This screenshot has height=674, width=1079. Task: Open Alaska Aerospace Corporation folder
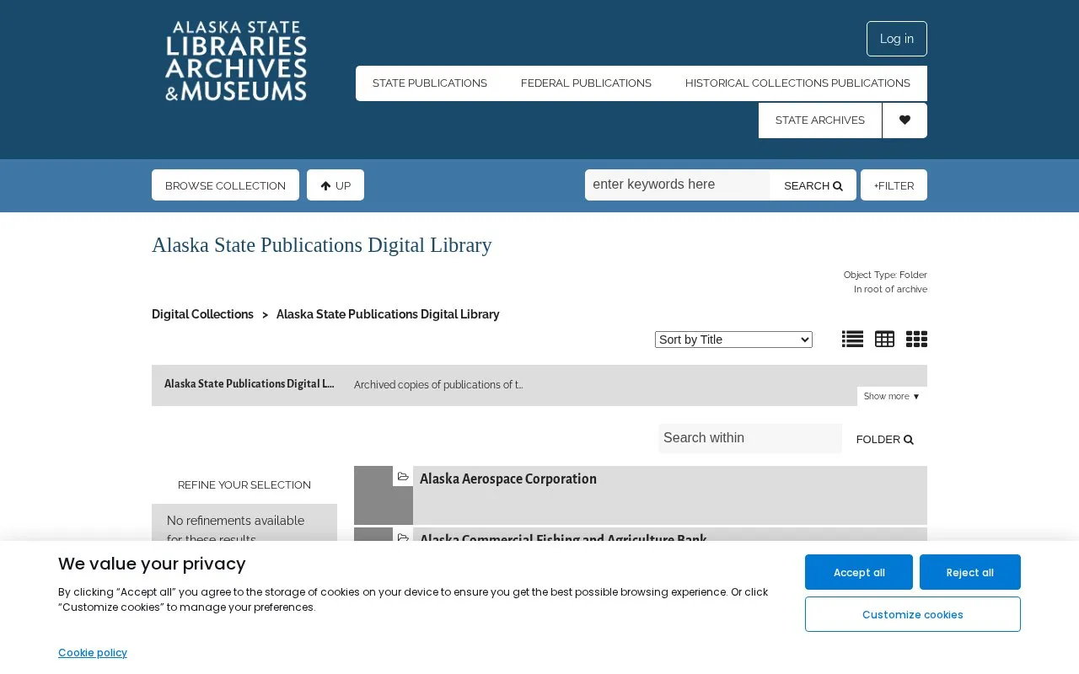tap(508, 479)
